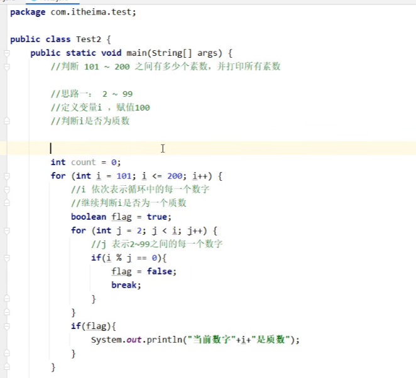Click the String[] parameter type
The height and width of the screenshot is (378, 416).
point(172,53)
